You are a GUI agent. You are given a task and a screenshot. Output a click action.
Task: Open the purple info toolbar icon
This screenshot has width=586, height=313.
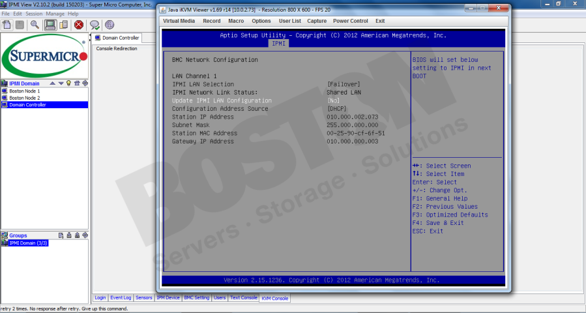(110, 25)
